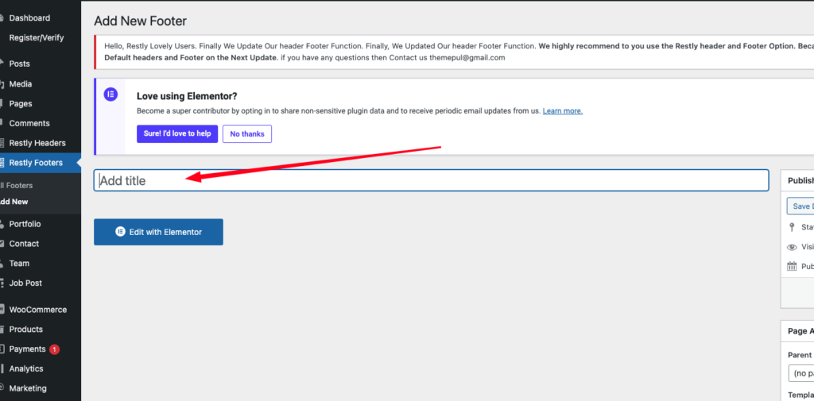The height and width of the screenshot is (401, 814).
Task: Navigate to the Comments section
Action: click(29, 123)
